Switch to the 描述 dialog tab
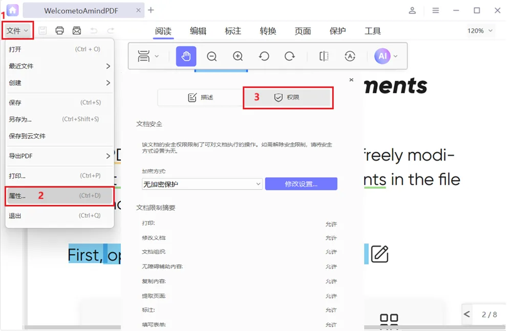 click(201, 97)
